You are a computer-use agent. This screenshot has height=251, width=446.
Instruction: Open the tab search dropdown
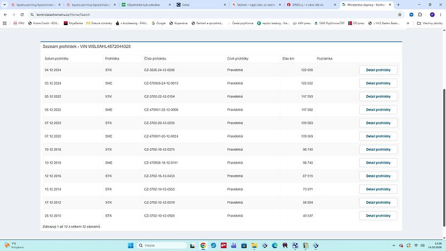click(x=4, y=5)
